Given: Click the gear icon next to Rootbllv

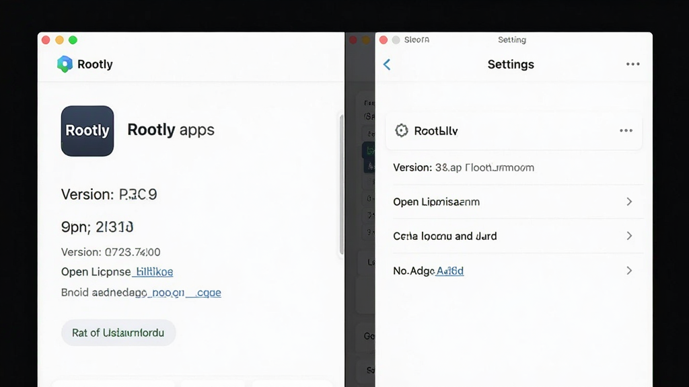Looking at the screenshot, I should coord(401,130).
